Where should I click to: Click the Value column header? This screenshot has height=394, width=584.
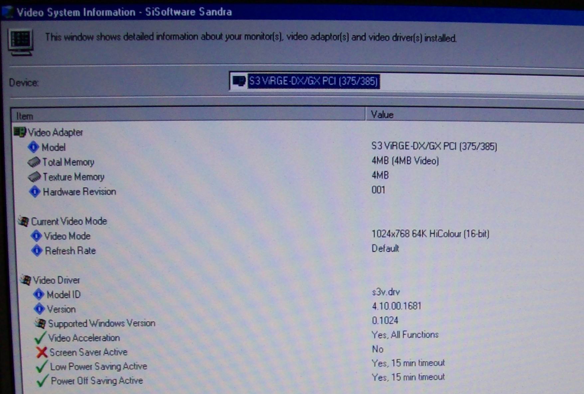tap(475, 115)
